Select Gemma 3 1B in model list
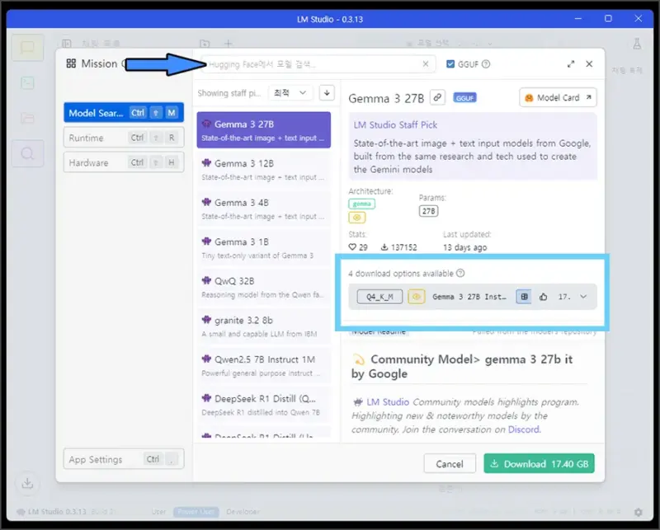 coord(264,248)
